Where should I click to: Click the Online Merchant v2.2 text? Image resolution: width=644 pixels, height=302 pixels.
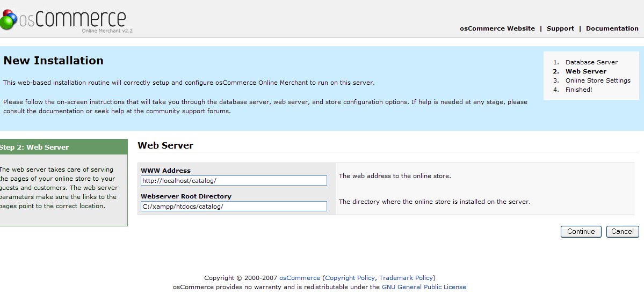click(107, 31)
